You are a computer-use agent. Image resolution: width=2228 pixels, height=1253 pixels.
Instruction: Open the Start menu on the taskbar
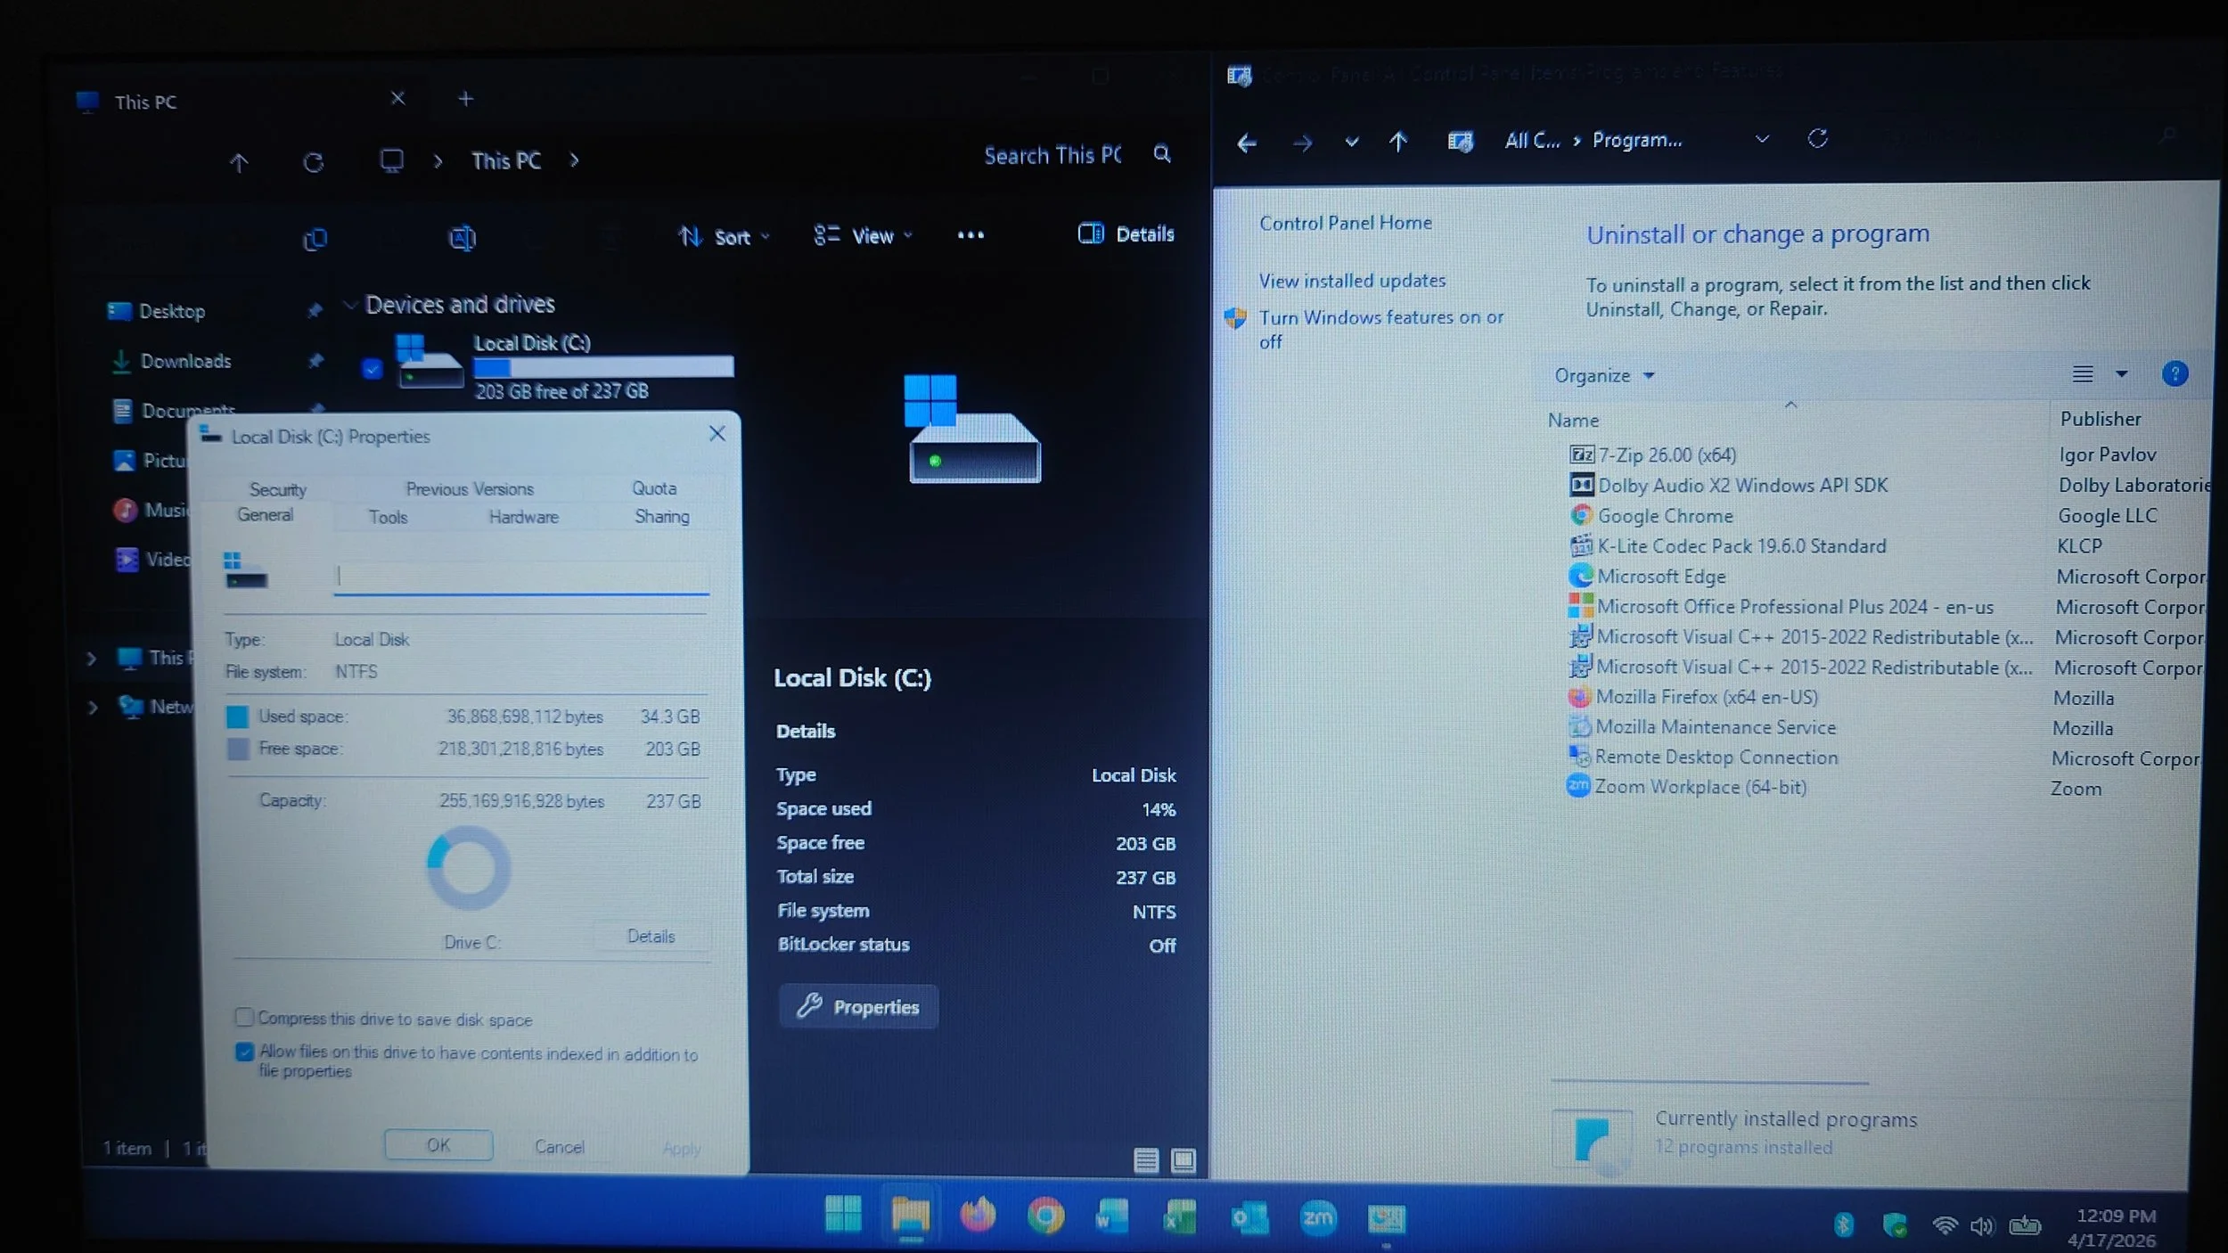tap(842, 1215)
